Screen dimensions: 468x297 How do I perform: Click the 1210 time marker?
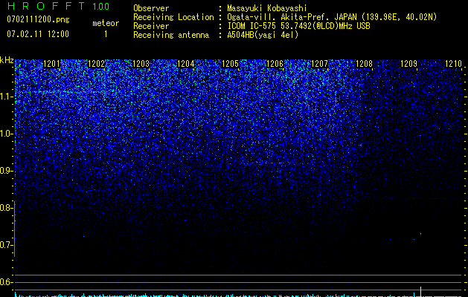click(x=453, y=64)
